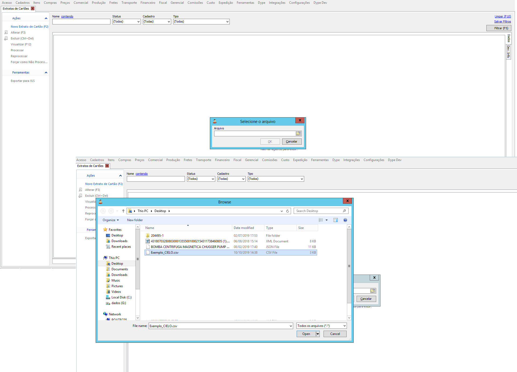The image size is (517, 372).
Task: Open the Integrações menu in the topmost menu bar
Action: tap(277, 3)
